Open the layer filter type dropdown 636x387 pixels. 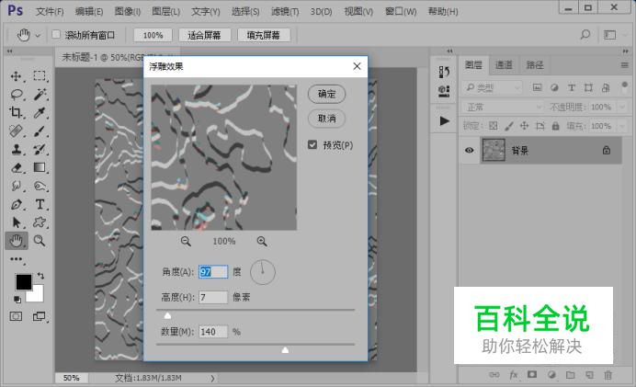coord(493,87)
